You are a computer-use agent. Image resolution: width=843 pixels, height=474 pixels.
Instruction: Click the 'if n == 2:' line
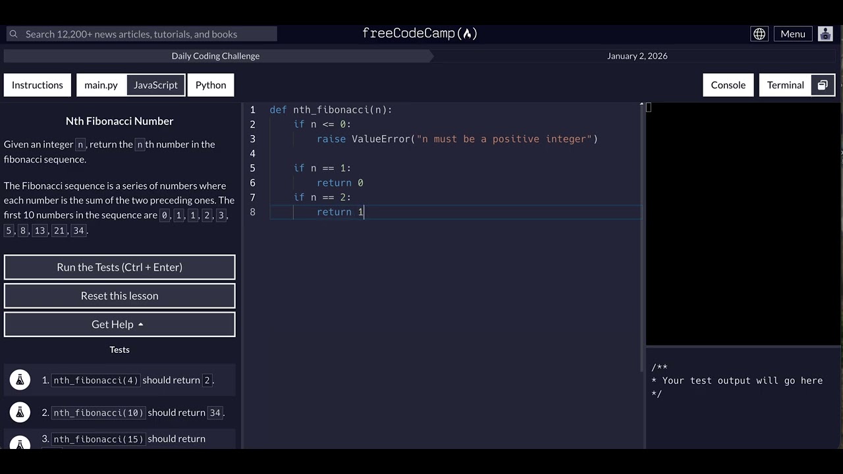point(322,197)
